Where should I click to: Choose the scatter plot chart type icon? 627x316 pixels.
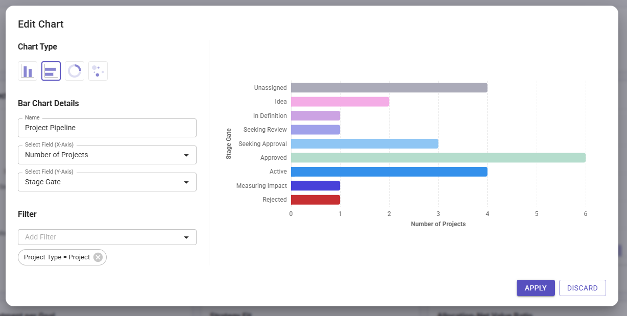pos(98,71)
